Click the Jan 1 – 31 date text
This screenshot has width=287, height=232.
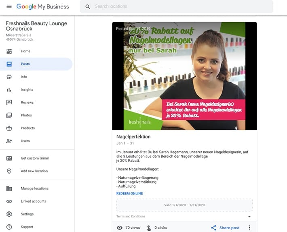tap(125, 143)
